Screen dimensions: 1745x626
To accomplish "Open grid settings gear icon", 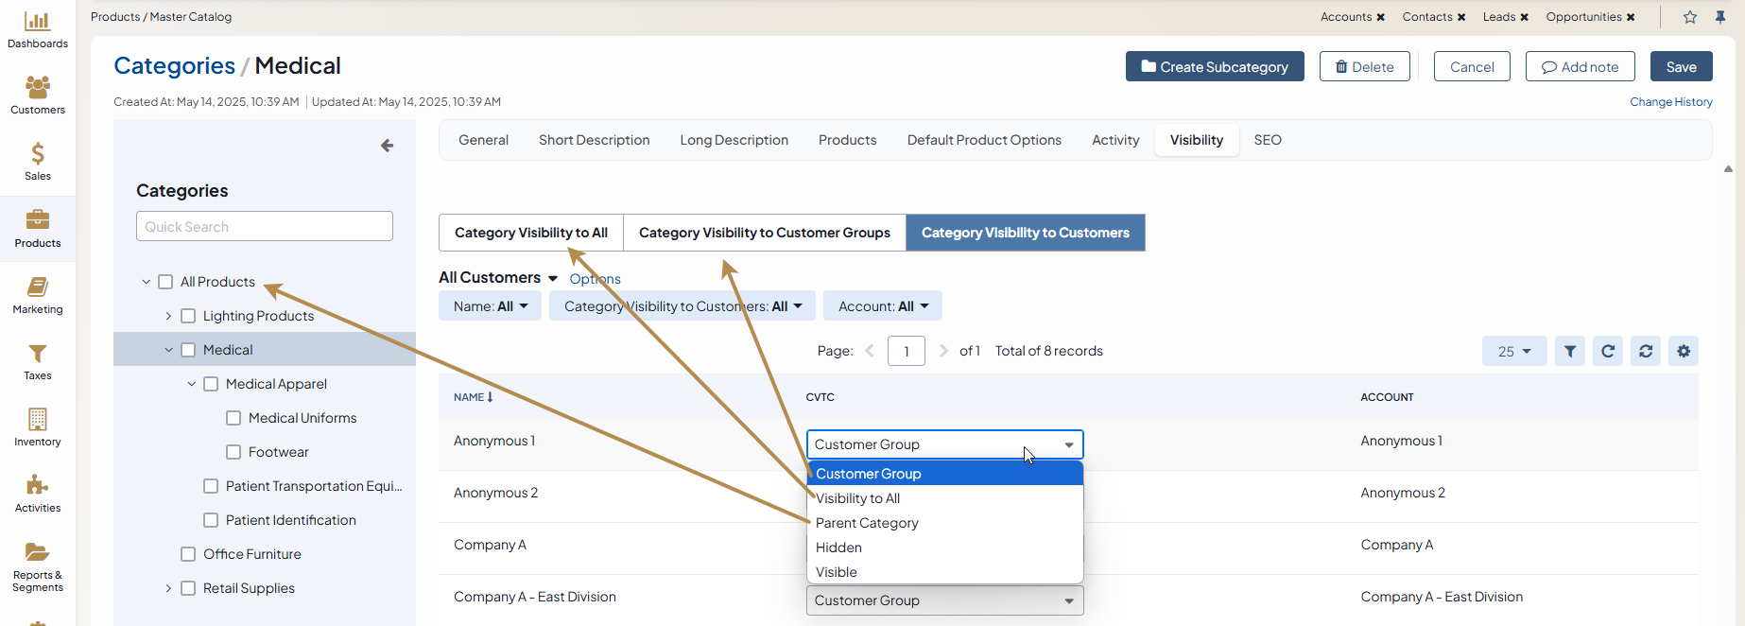I will 1684,351.
